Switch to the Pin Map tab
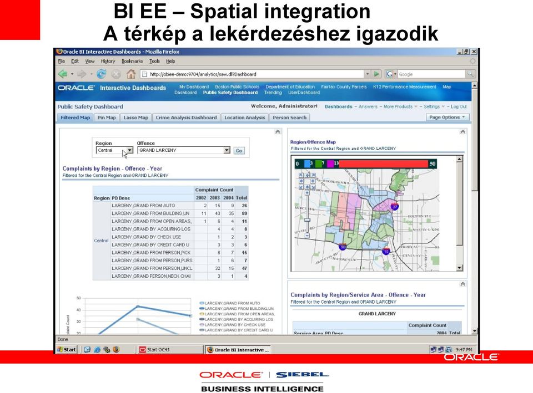Screen dimensions: 533x393 pyautogui.click(x=107, y=118)
